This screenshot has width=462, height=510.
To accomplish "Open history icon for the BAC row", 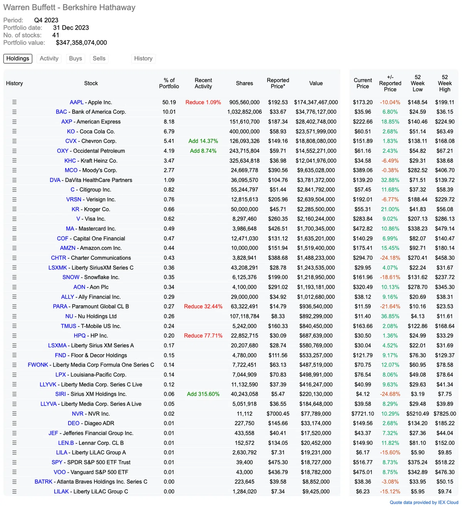I will [14, 112].
